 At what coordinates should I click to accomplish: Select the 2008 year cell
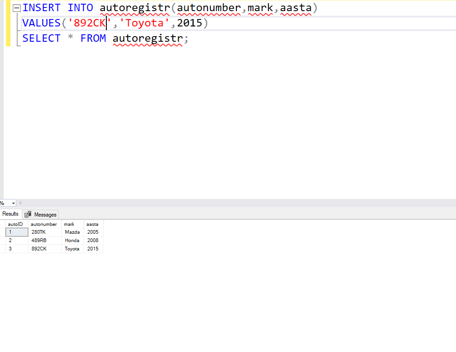[93, 241]
